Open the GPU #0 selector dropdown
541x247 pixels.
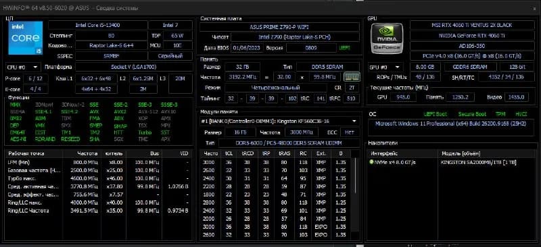[x=385, y=67]
